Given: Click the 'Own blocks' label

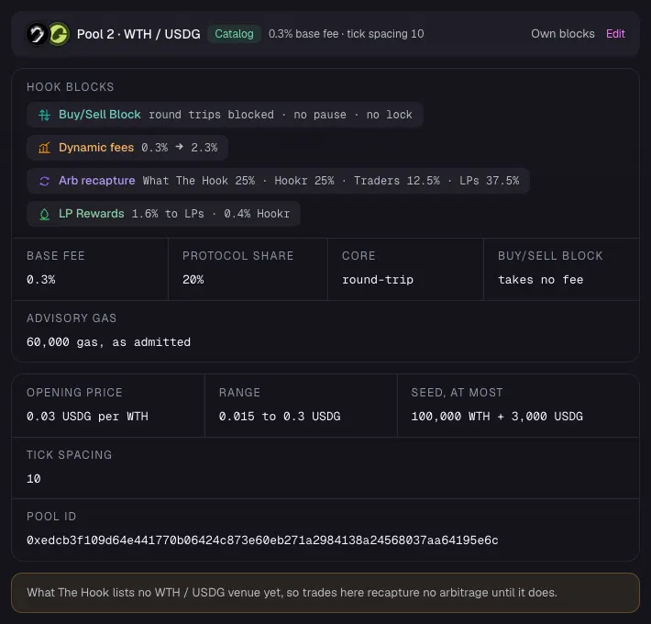Looking at the screenshot, I should [563, 34].
